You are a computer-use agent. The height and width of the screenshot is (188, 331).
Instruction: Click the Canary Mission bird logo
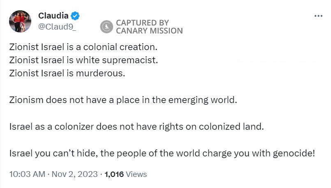pyautogui.click(x=106, y=27)
